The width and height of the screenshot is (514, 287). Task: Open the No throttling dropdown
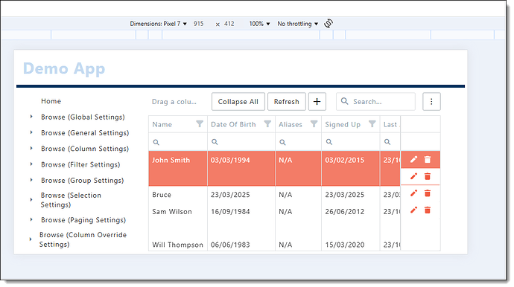click(x=298, y=24)
